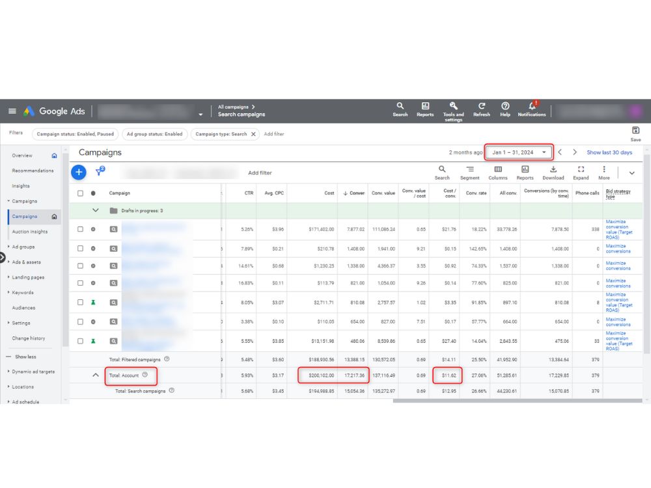Open Tools and settings
Image resolution: width=651 pixels, height=488 pixels.
click(x=453, y=112)
